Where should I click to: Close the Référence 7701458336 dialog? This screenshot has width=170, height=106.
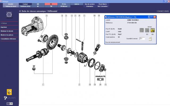click(155, 17)
